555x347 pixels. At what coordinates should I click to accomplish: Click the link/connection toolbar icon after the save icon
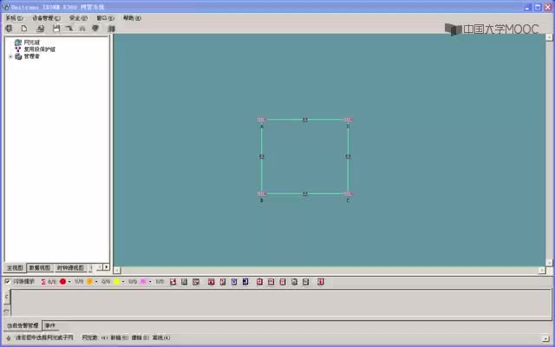[x=69, y=29]
